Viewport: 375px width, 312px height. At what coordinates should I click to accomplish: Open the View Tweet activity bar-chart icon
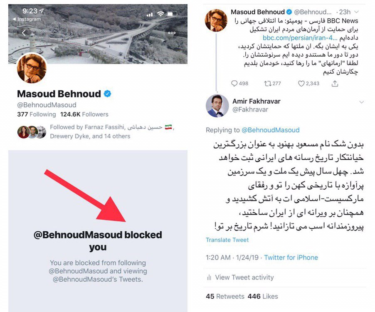209,277
